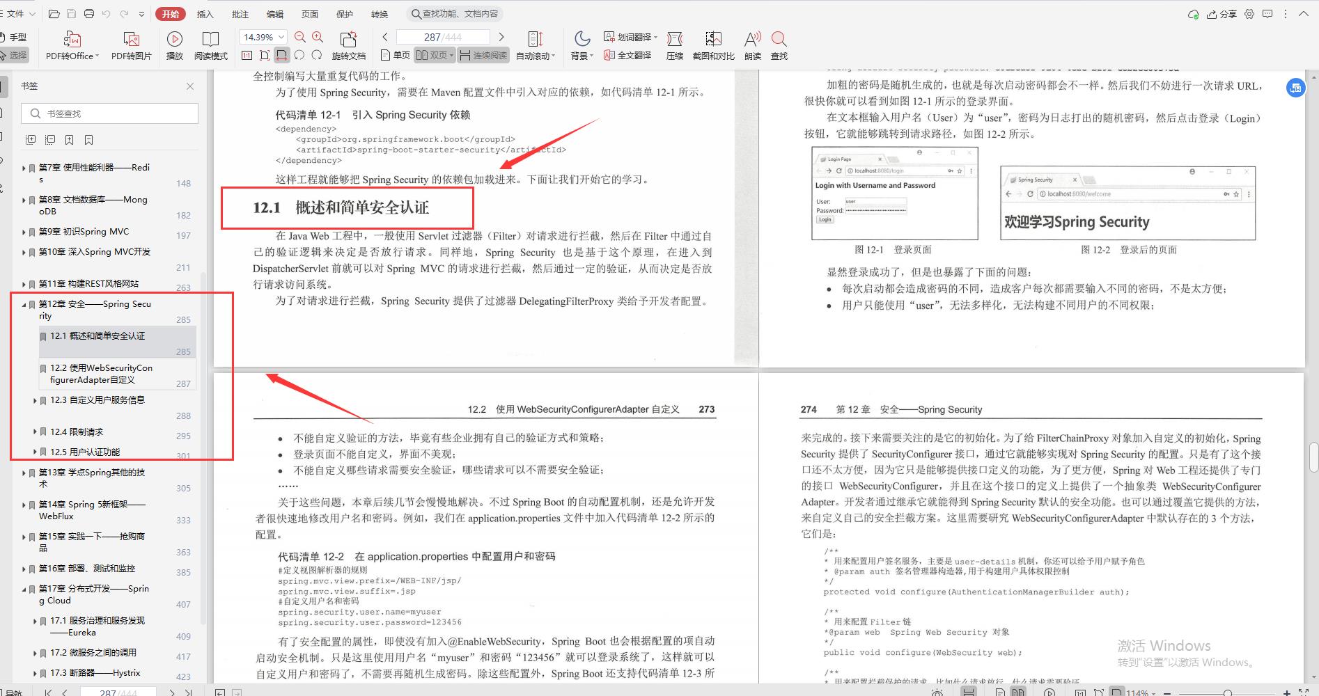
Task: Click the fit page icon
Action: [264, 55]
